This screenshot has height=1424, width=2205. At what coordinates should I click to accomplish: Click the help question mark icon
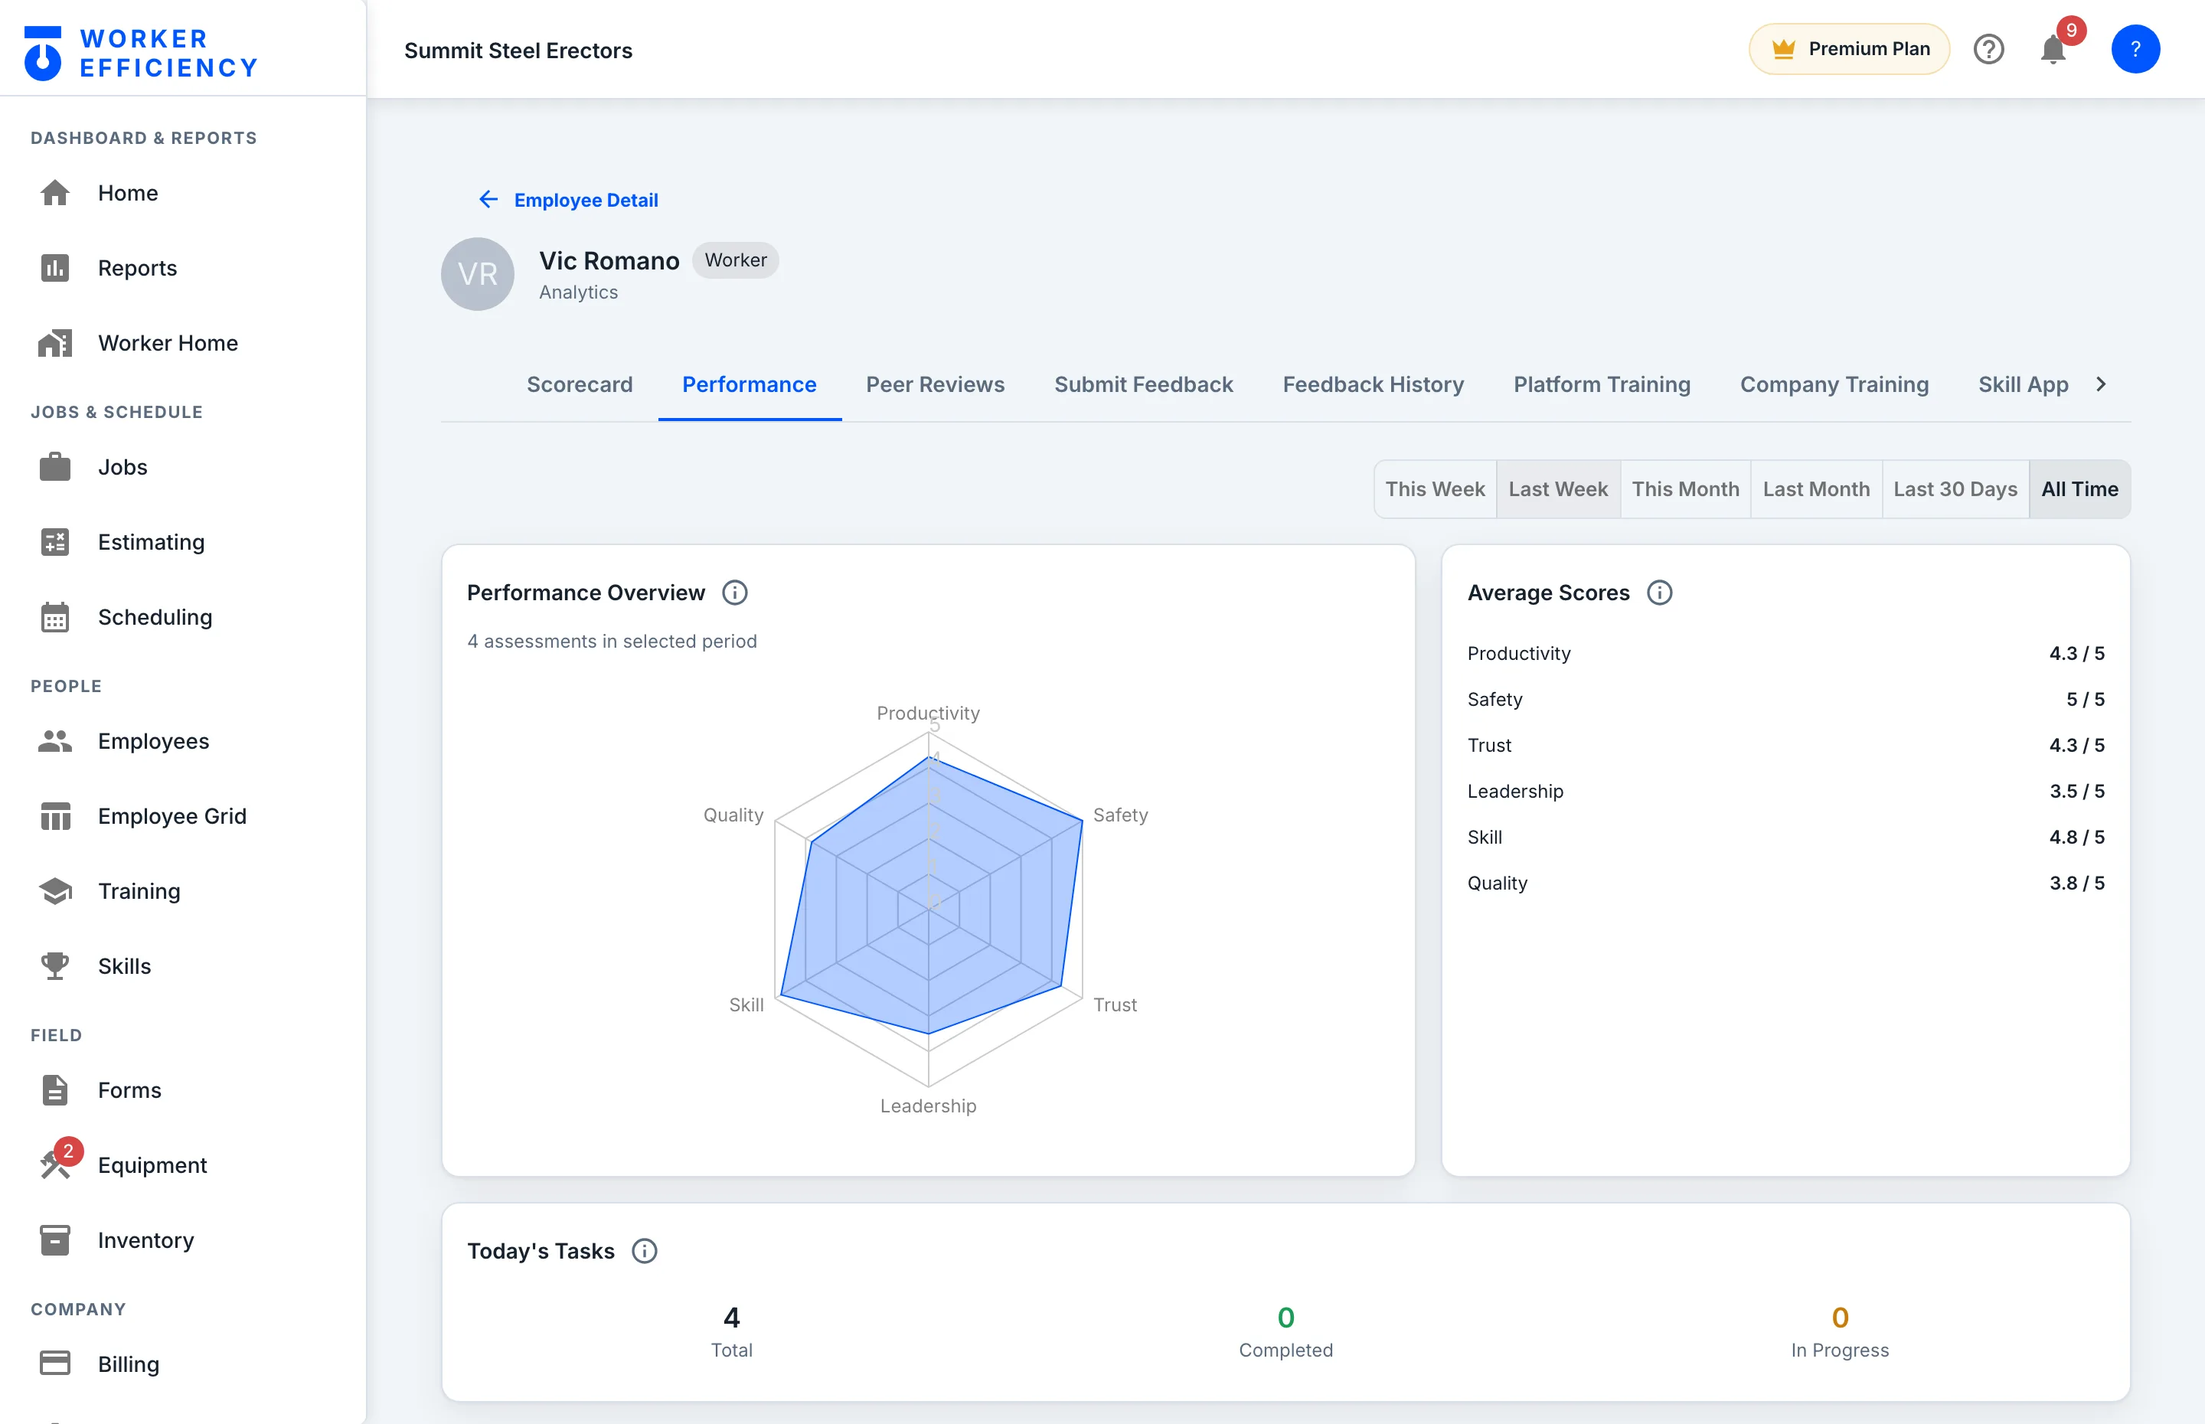click(1988, 49)
